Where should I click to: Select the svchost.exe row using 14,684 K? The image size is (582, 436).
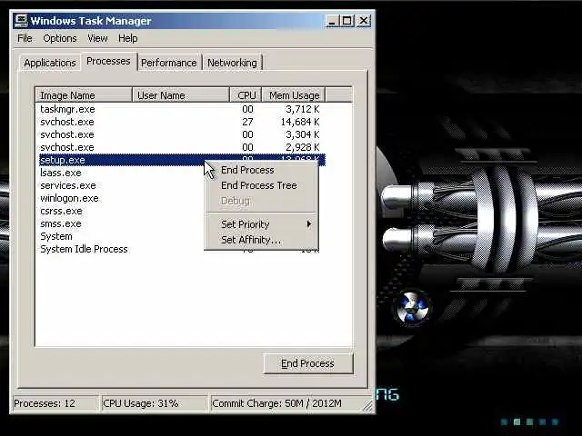182,122
